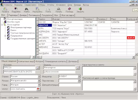Click the Имя орг. column header
The height and width of the screenshot is (100, 138).
(x=68, y=19)
